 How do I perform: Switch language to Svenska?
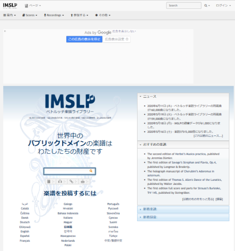[113, 227]
